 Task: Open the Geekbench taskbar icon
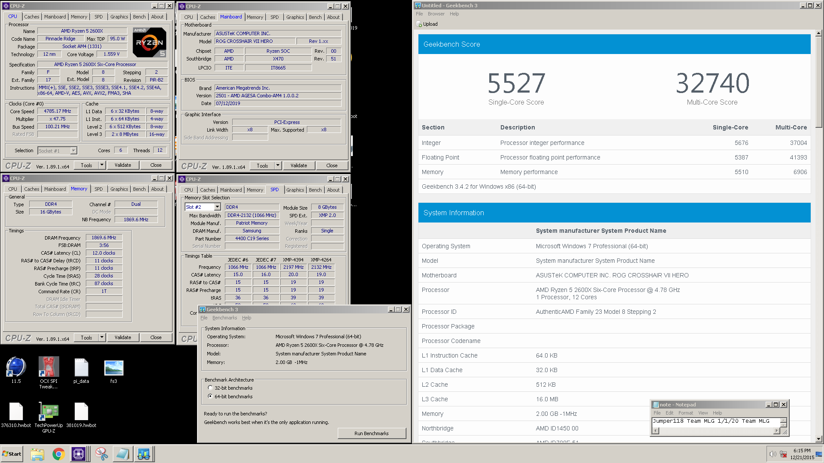pos(143,454)
